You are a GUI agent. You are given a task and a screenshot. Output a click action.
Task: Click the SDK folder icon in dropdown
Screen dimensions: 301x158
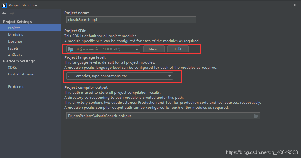[x=70, y=49]
